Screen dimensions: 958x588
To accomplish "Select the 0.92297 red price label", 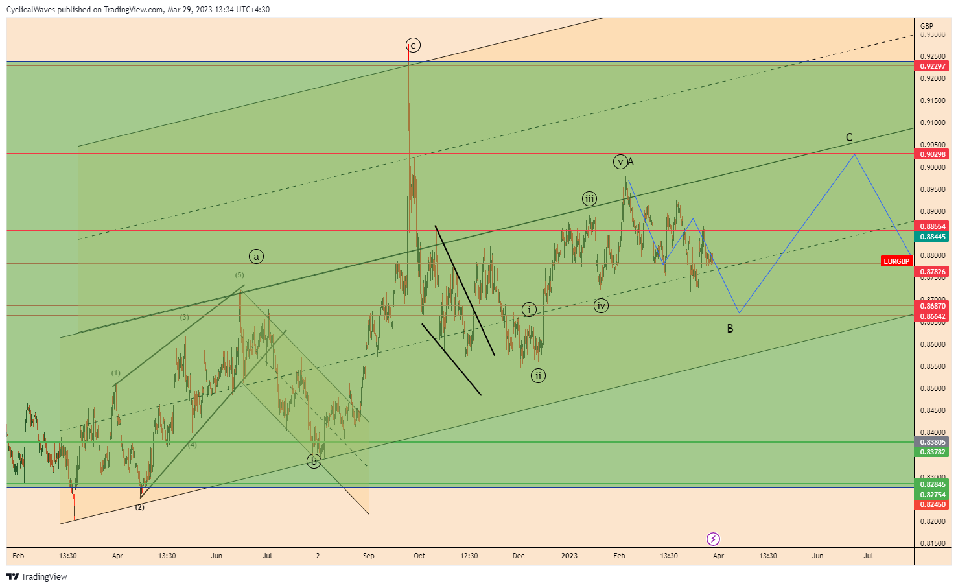I will [933, 66].
